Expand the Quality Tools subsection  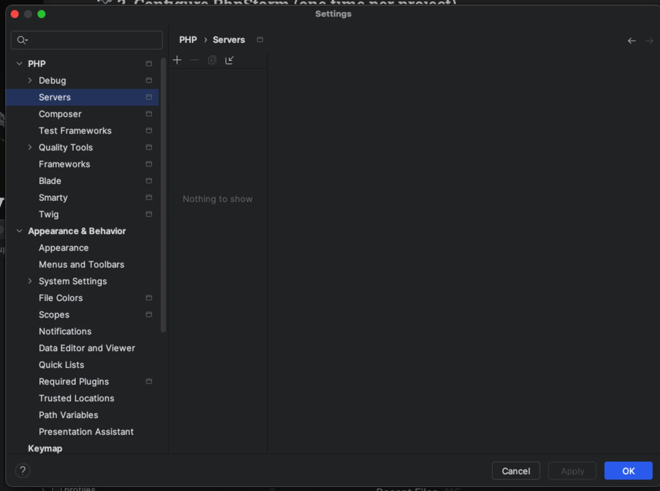[x=30, y=147]
